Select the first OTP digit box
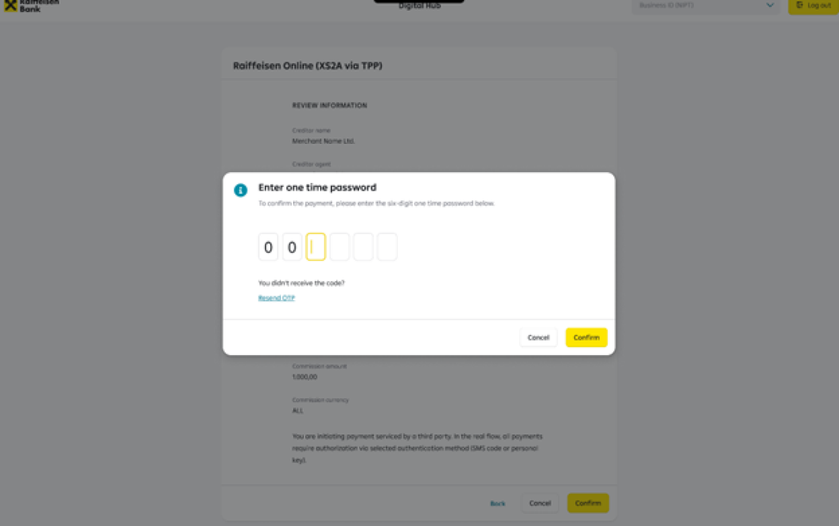The image size is (839, 526). (x=268, y=247)
